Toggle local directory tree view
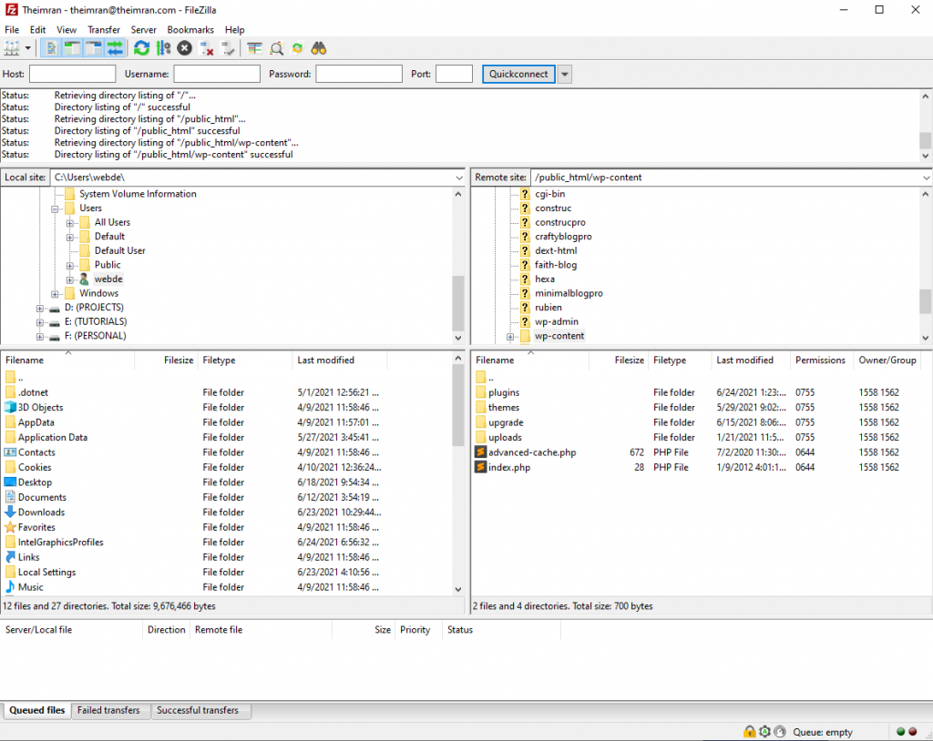 [73, 48]
